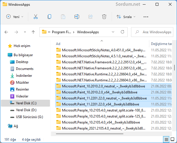177x143 pixels.
Task: Select USB Sürücüsü (G:) in sidebar
Action: point(29,117)
